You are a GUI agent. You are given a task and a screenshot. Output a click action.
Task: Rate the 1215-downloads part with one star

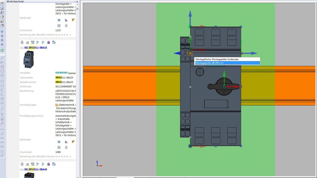pos(56,35)
